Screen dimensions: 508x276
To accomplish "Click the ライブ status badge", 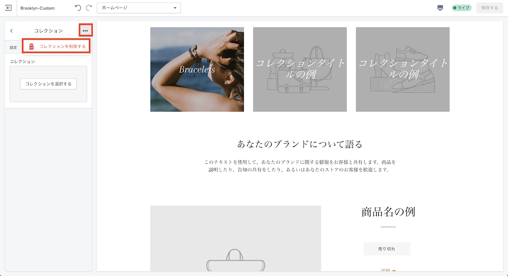I will coord(461,8).
